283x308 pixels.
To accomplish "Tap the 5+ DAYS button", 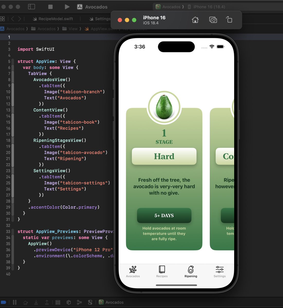I will tap(164, 216).
